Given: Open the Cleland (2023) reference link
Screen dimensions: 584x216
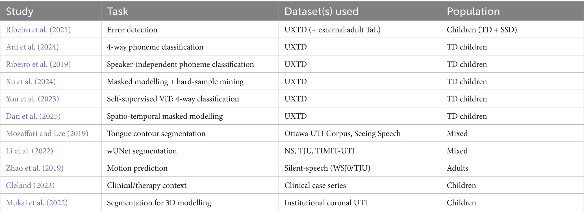Looking at the screenshot, I should (x=30, y=186).
